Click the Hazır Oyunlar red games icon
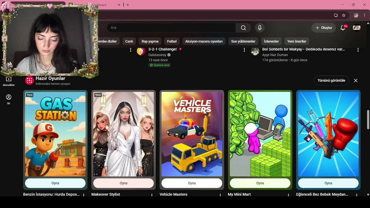Image resolution: width=370 pixels, height=208 pixels. 29,80
